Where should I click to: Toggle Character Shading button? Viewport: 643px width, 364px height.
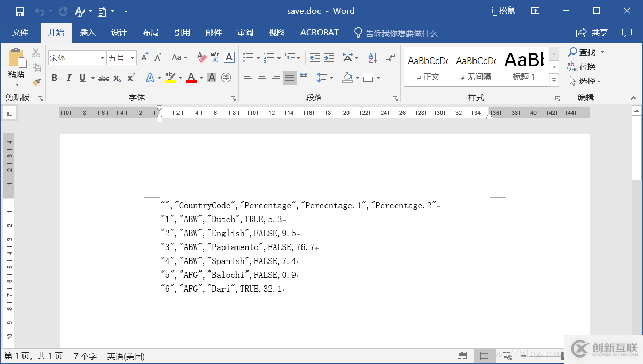(212, 78)
